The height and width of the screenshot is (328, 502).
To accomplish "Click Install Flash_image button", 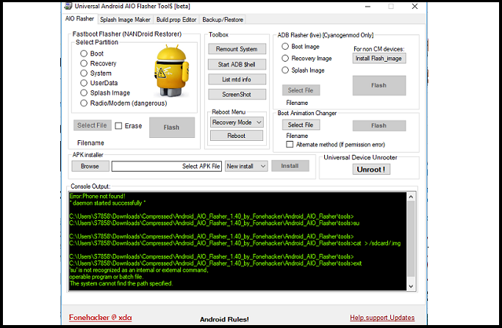I will [x=379, y=59].
